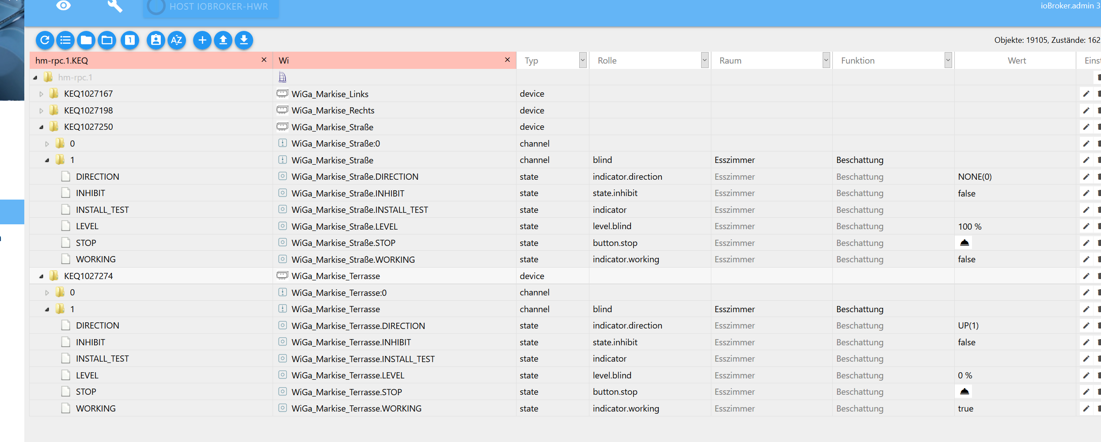The height and width of the screenshot is (442, 1101).
Task: Clear the hm-rpc.1.KEQ ID filter
Action: 264,60
